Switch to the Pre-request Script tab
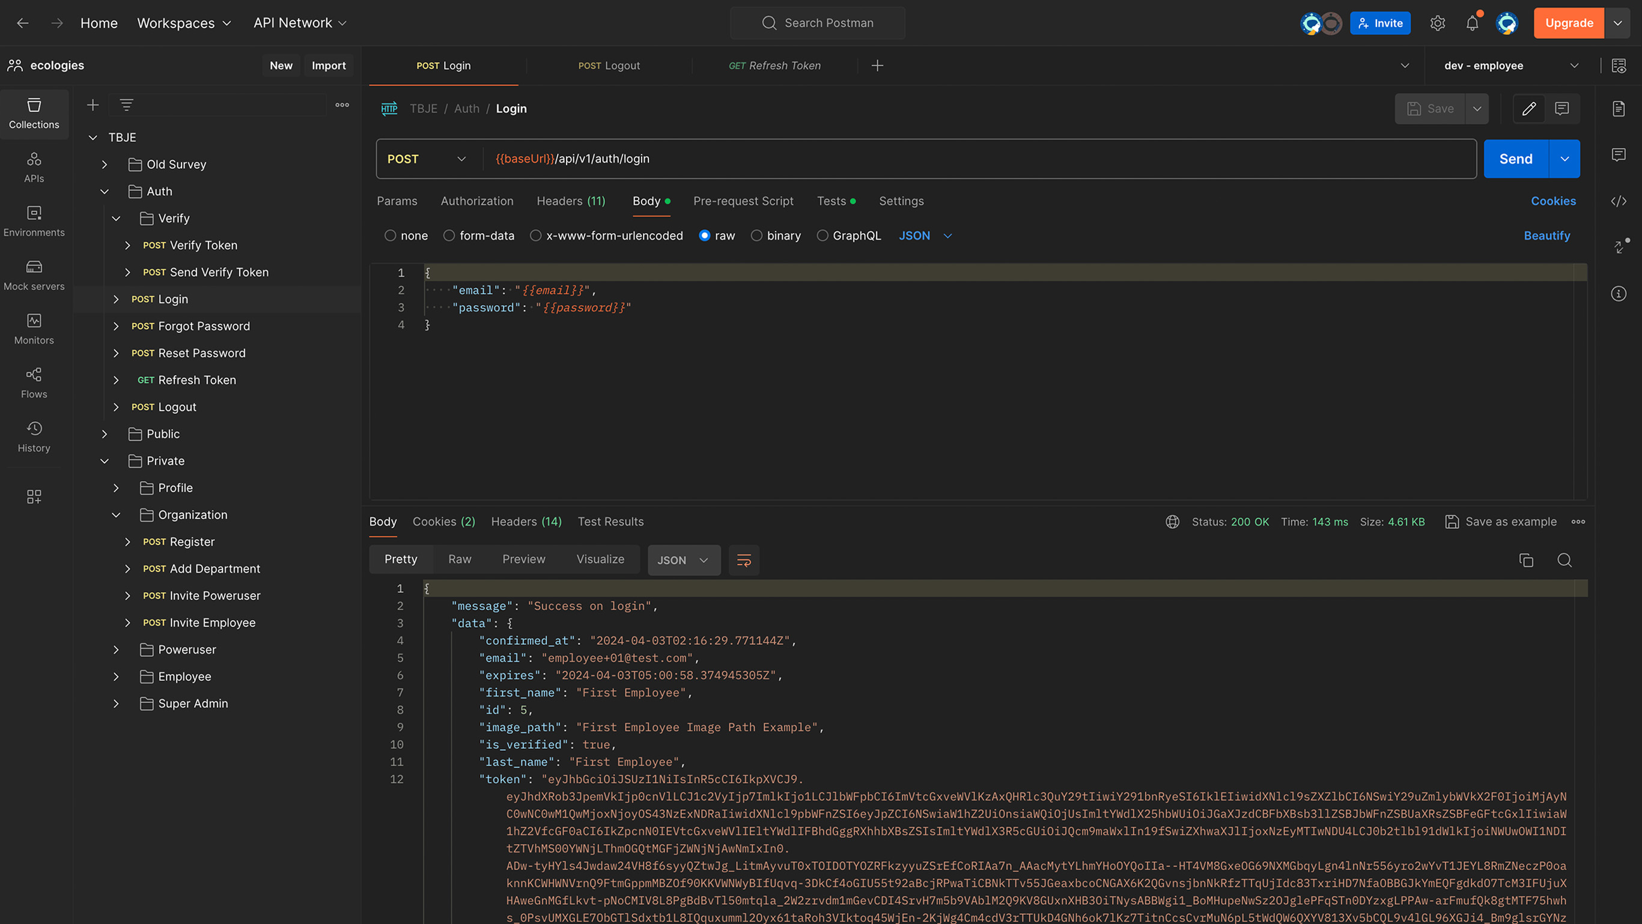1642x924 pixels. coord(743,201)
